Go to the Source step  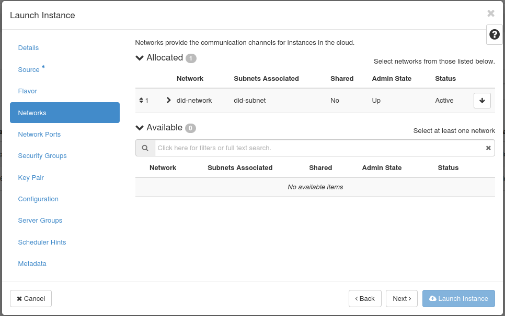(29, 70)
